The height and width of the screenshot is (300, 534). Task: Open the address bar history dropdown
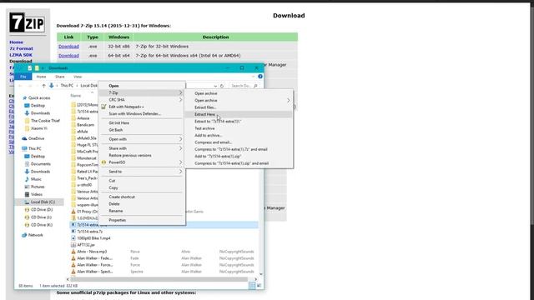click(215, 86)
